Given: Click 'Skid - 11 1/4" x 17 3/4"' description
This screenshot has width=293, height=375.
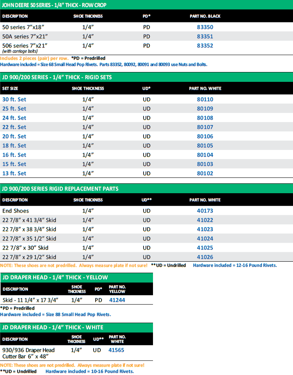Looking at the screenshot, I should [30, 300].
